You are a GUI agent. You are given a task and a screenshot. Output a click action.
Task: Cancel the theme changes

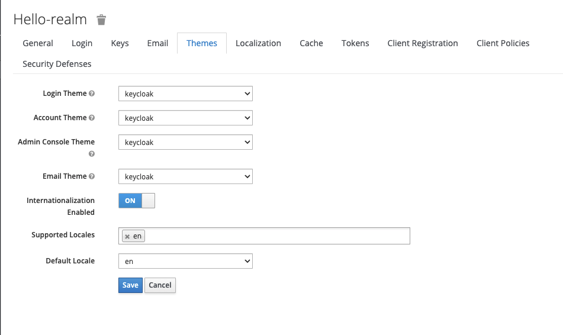pos(160,285)
